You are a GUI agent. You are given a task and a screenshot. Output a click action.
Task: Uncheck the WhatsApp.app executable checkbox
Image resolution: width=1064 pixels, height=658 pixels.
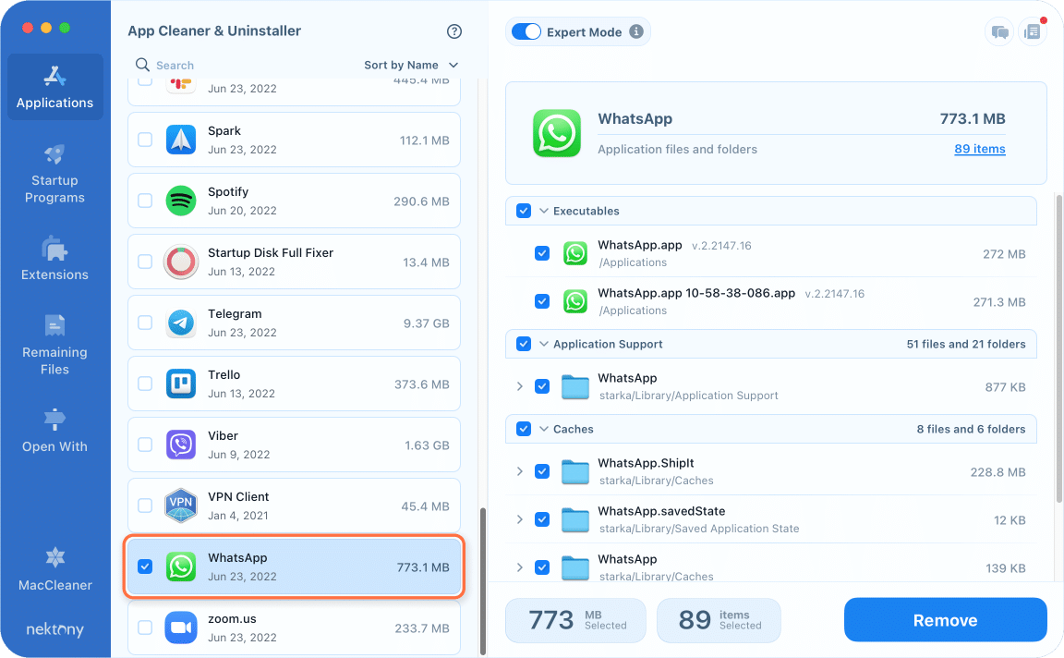(542, 253)
